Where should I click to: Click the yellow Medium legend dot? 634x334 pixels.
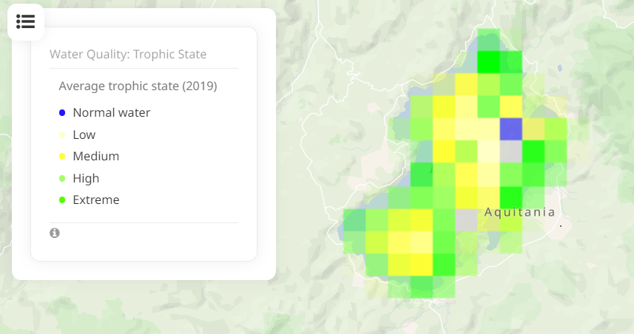(62, 157)
